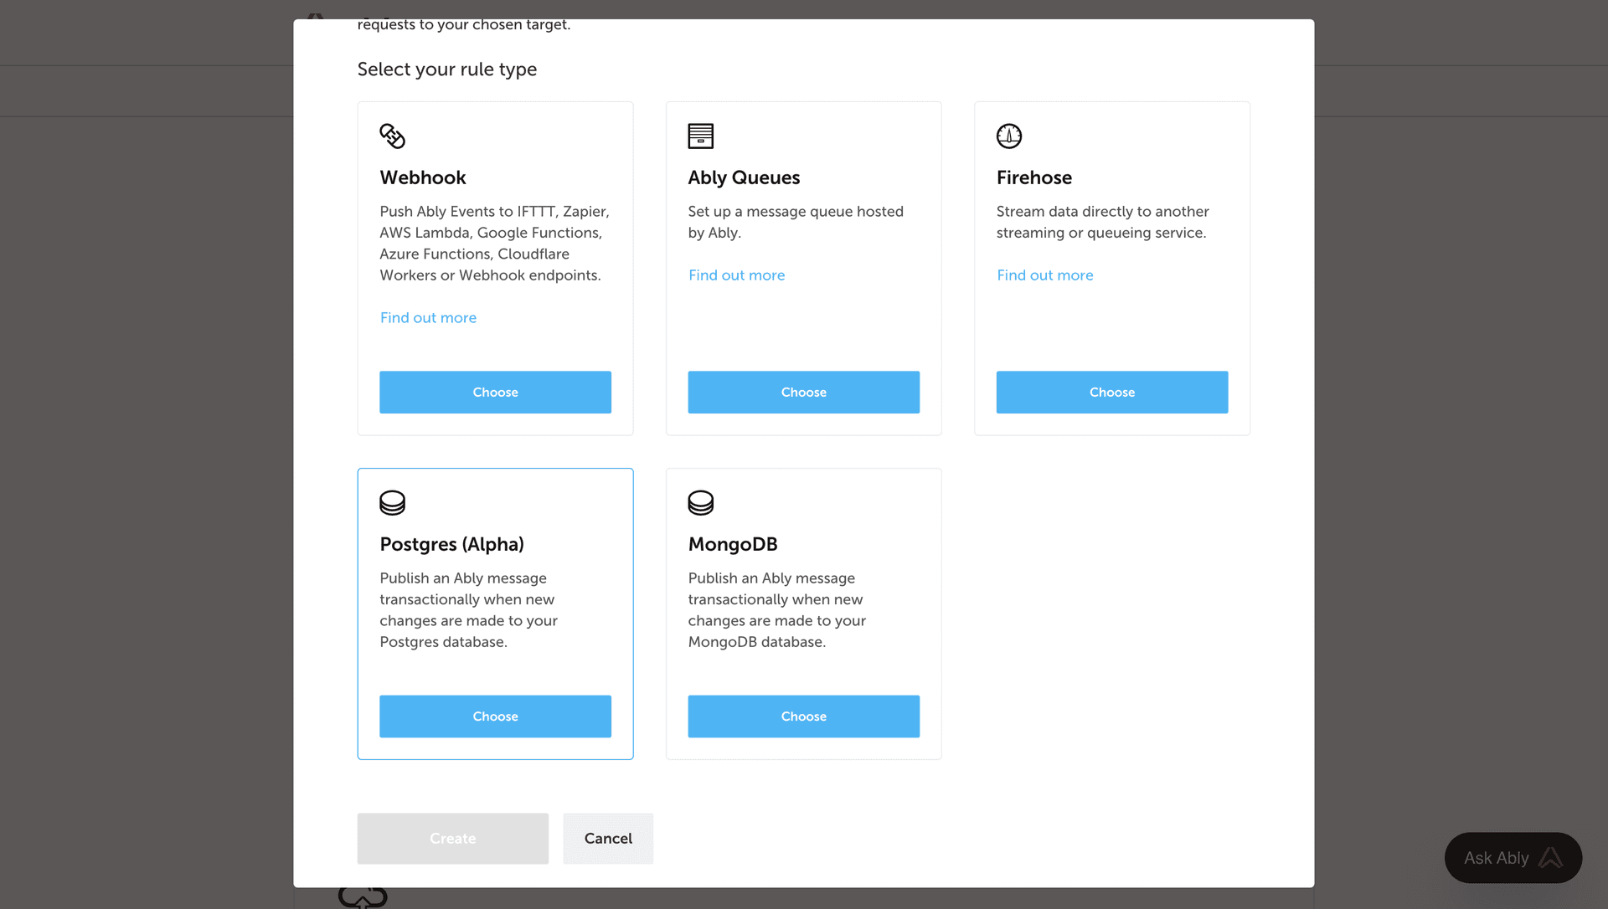This screenshot has height=909, width=1608.
Task: Click the Ably logo in Ask Ably
Action: click(1550, 858)
